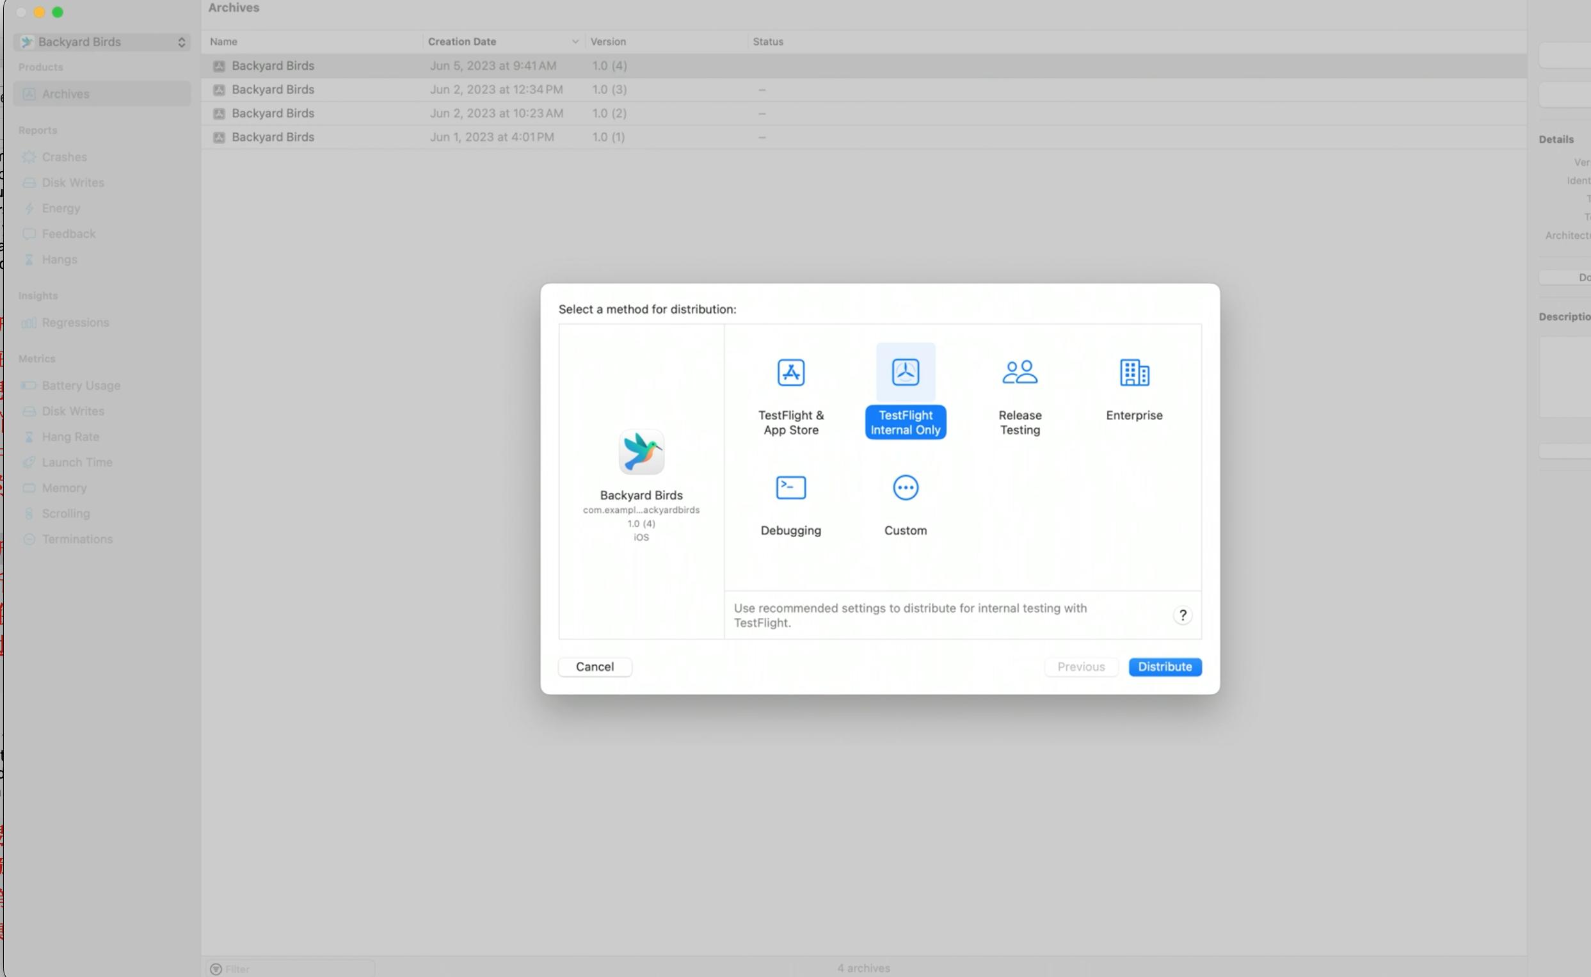The width and height of the screenshot is (1591, 977).
Task: Click the Distribute button
Action: [1164, 667]
